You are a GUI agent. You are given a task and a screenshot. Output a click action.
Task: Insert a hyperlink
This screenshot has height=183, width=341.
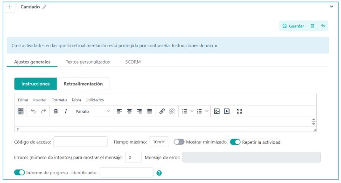point(162,111)
